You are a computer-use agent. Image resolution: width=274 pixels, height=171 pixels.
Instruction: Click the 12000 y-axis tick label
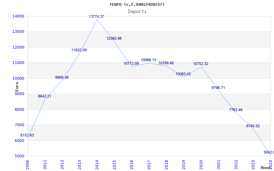click(18, 47)
